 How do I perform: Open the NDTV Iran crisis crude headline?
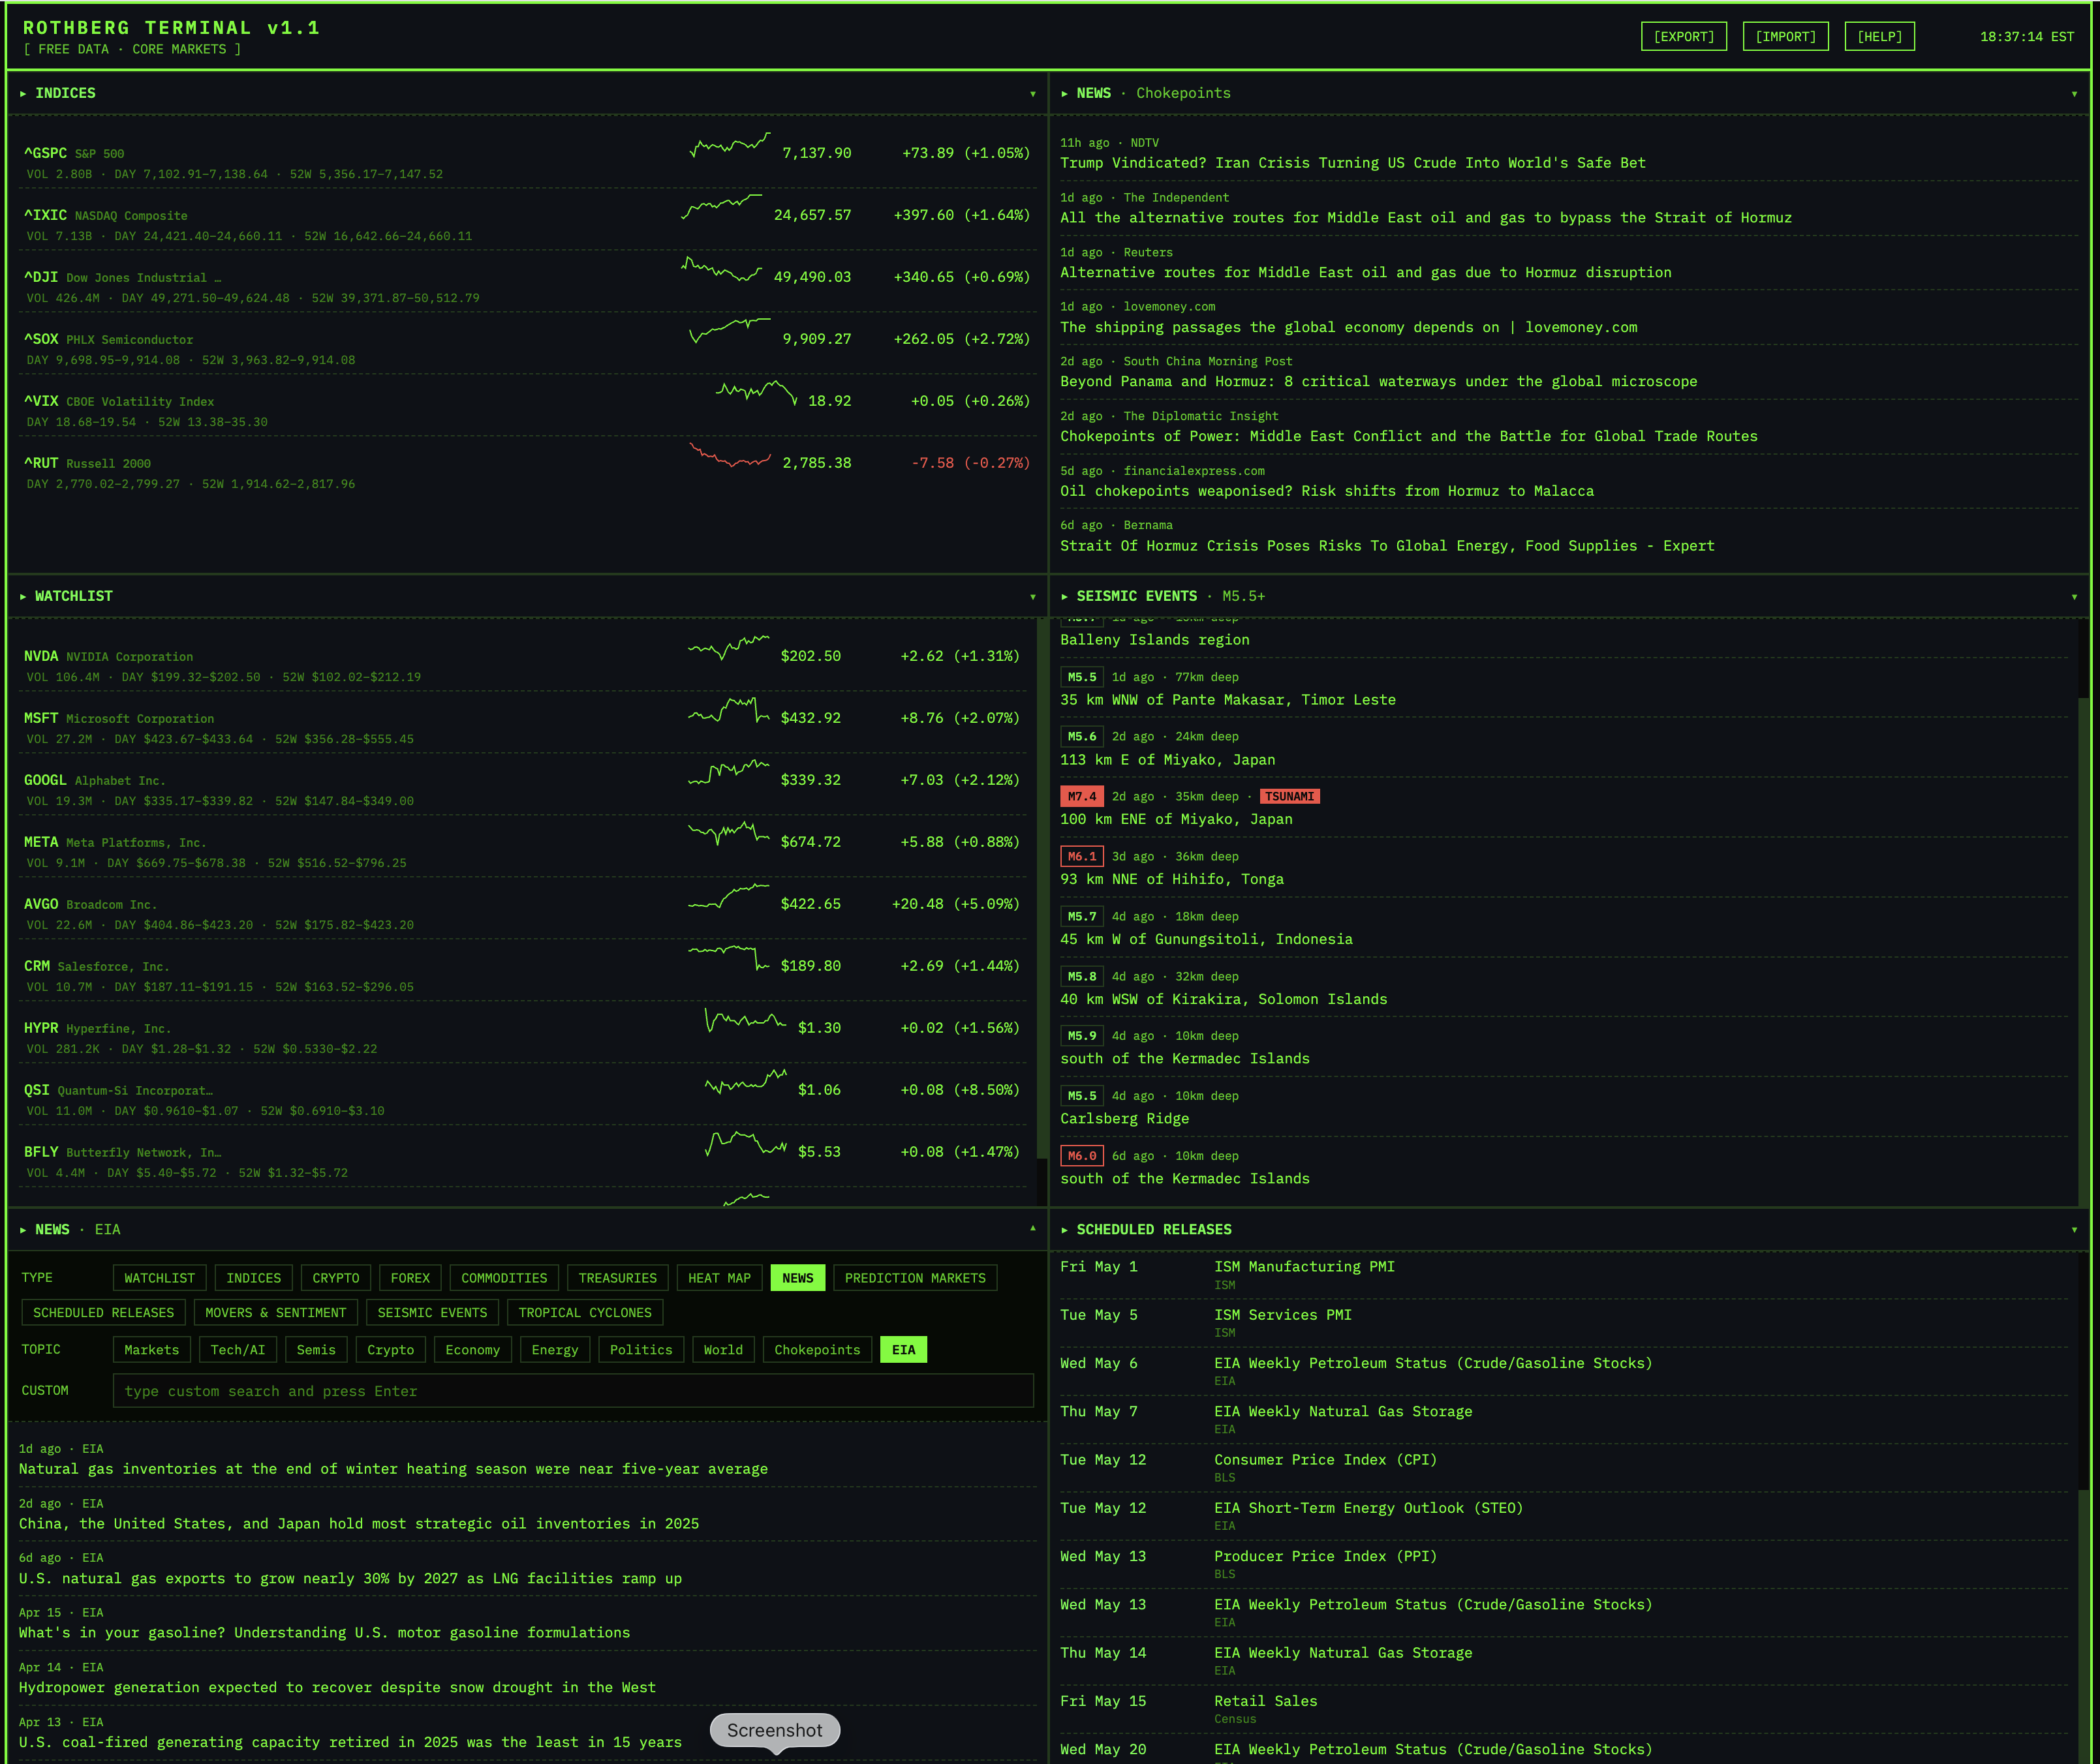pos(1353,163)
